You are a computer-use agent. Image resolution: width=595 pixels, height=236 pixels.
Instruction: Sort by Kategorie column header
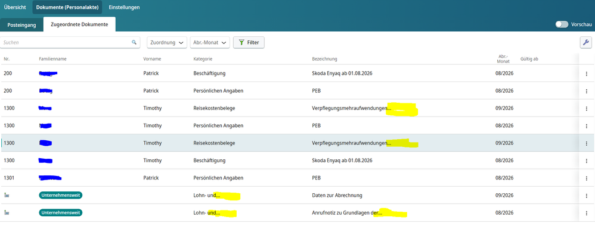tap(203, 59)
